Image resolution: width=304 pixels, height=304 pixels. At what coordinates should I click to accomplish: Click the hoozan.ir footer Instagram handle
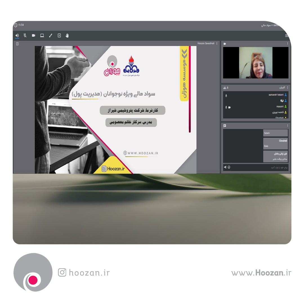click(89, 272)
